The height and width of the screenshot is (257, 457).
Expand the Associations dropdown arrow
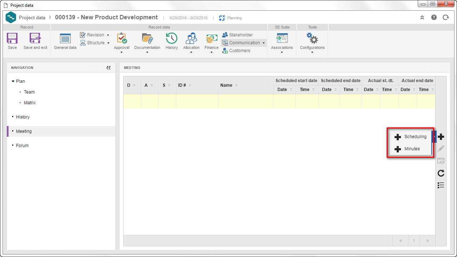[x=282, y=52]
